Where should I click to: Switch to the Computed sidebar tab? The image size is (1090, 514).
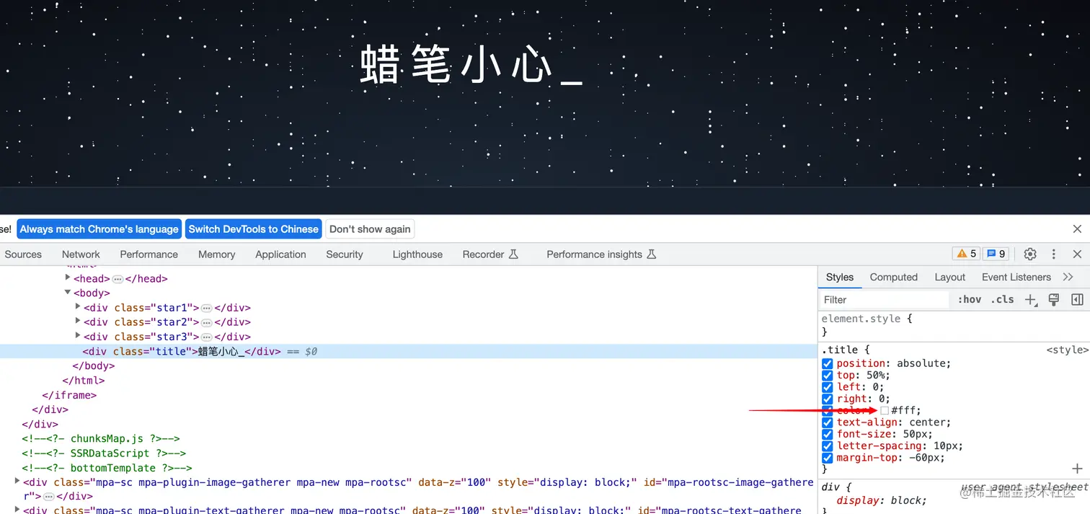tap(894, 277)
